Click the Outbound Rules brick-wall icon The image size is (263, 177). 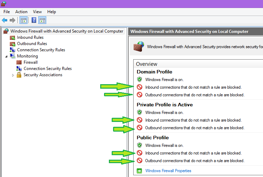(13, 44)
